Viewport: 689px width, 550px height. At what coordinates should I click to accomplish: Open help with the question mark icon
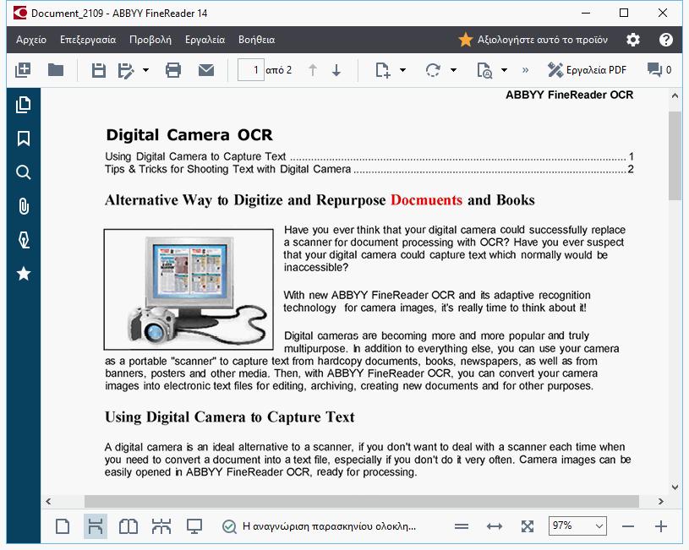[666, 40]
